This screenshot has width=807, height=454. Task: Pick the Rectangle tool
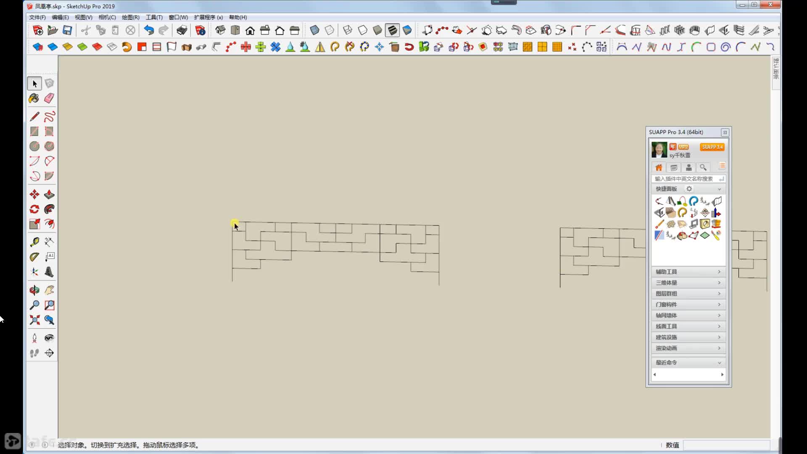click(x=34, y=132)
